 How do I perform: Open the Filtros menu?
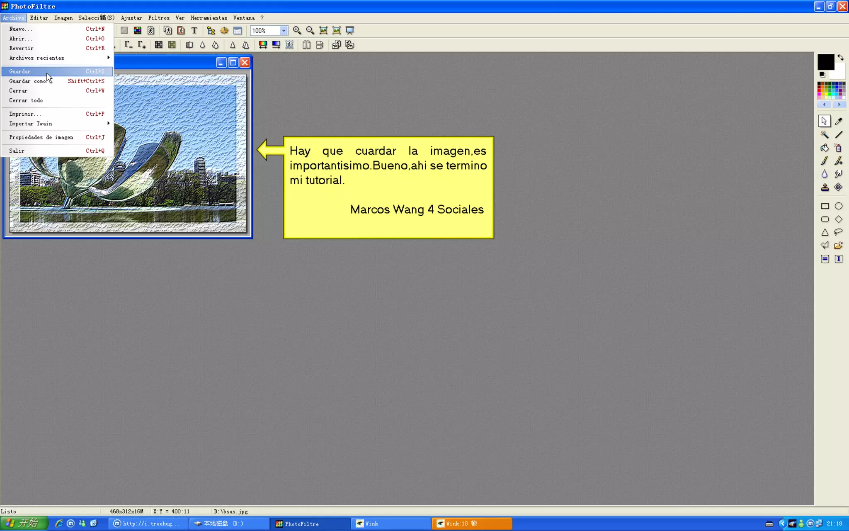coord(159,18)
